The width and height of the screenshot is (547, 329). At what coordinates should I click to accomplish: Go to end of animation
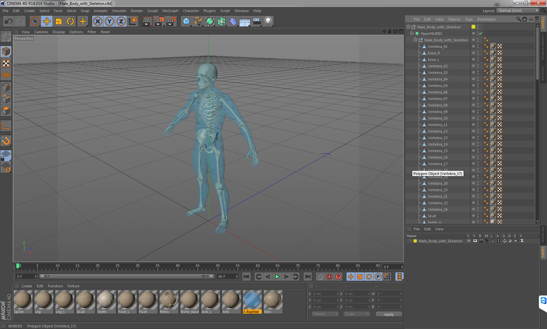click(x=307, y=277)
